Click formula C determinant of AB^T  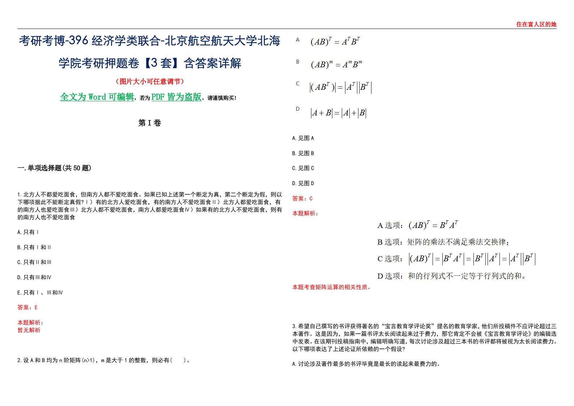(341, 87)
